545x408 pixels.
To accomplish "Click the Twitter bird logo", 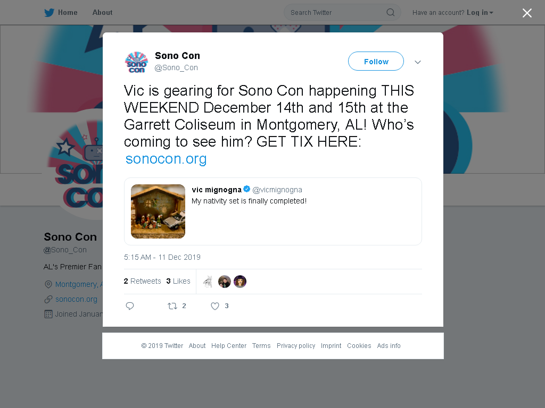I will coord(49,13).
